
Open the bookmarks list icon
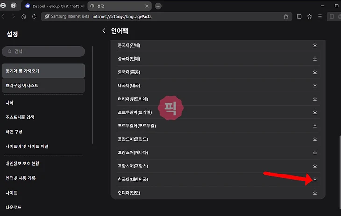[309, 16]
